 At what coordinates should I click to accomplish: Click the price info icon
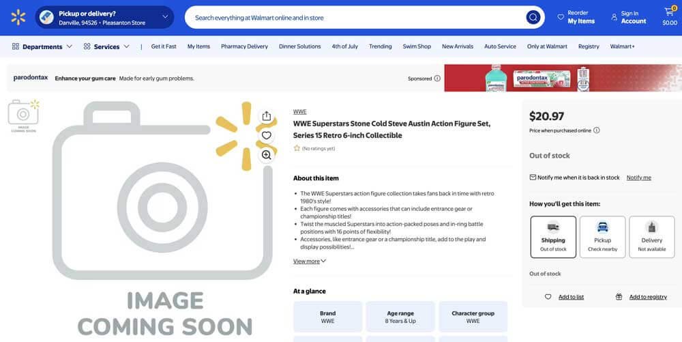[x=597, y=130]
